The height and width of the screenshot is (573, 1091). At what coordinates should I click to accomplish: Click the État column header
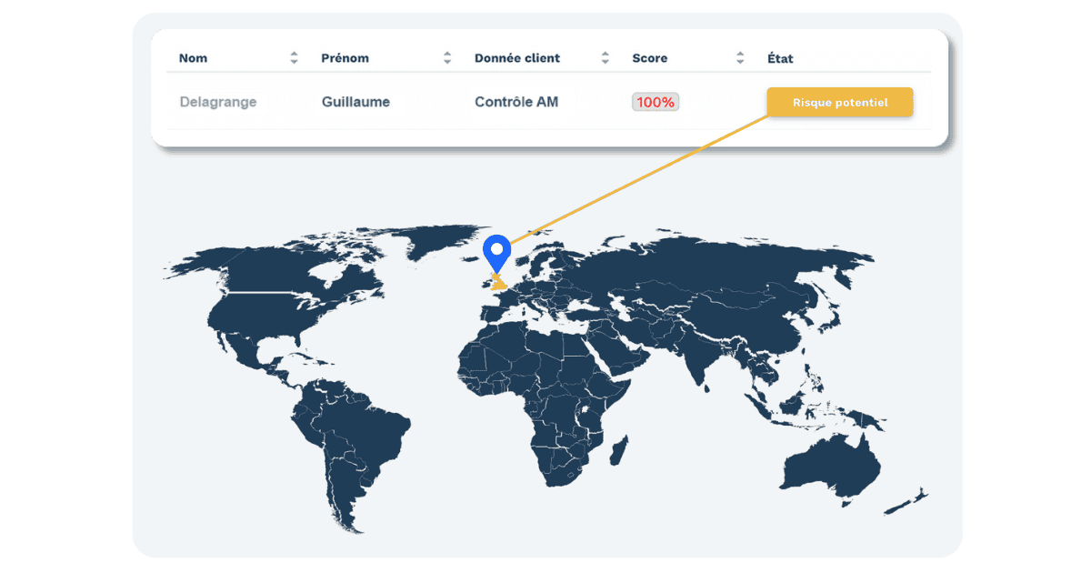pos(780,58)
